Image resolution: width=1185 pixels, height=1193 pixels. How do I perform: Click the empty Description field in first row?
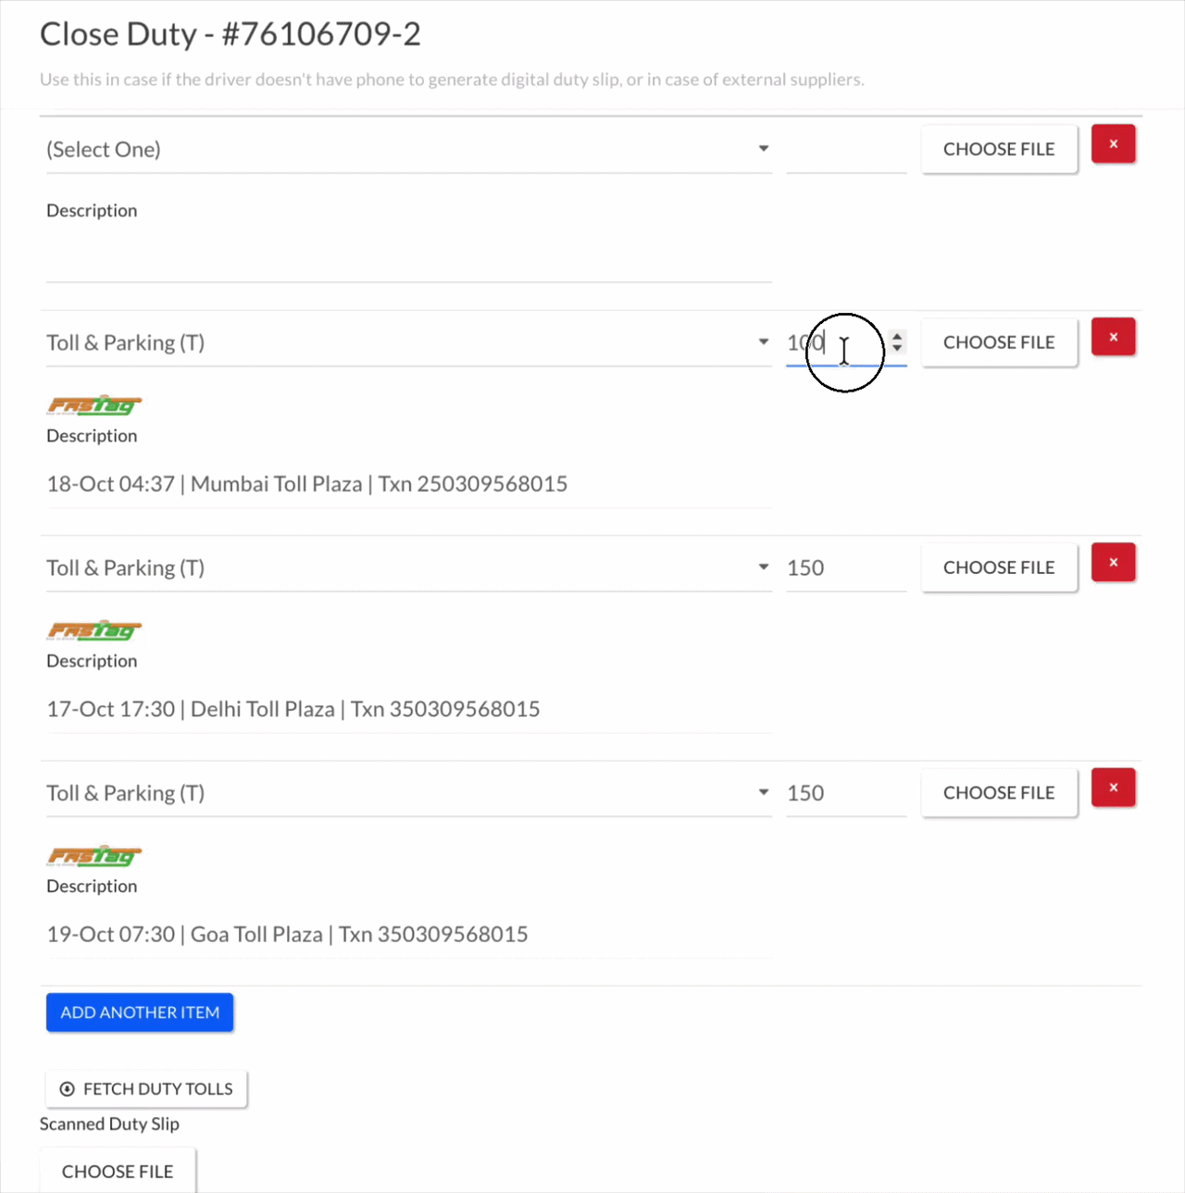point(408,257)
